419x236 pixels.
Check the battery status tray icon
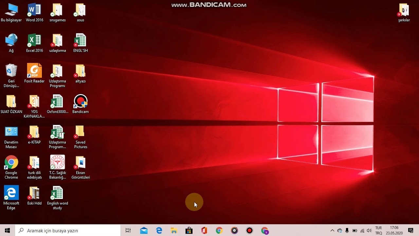(x=355, y=230)
